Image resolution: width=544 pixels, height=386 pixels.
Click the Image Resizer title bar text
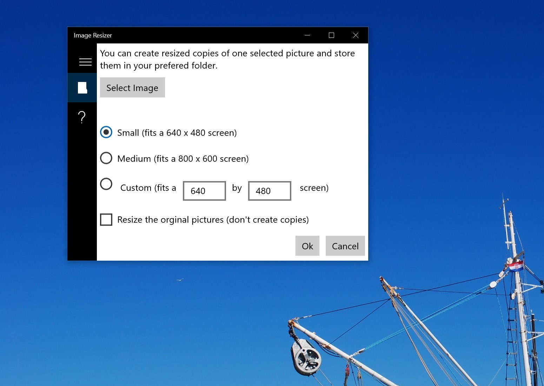click(93, 35)
